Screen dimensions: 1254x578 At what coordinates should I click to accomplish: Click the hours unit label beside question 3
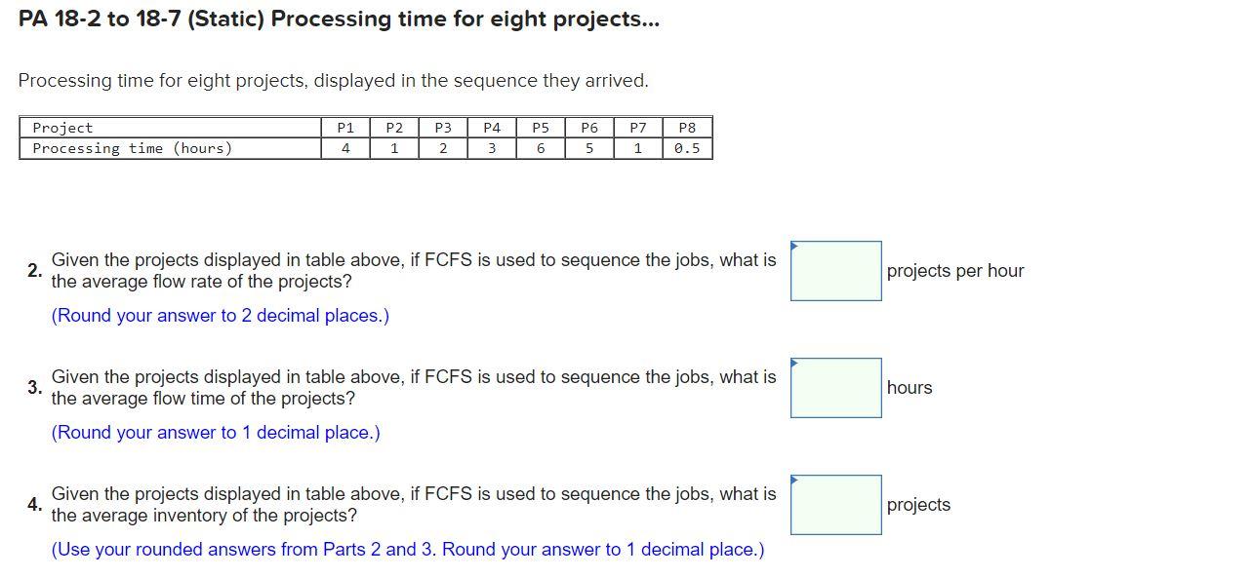[x=910, y=388]
